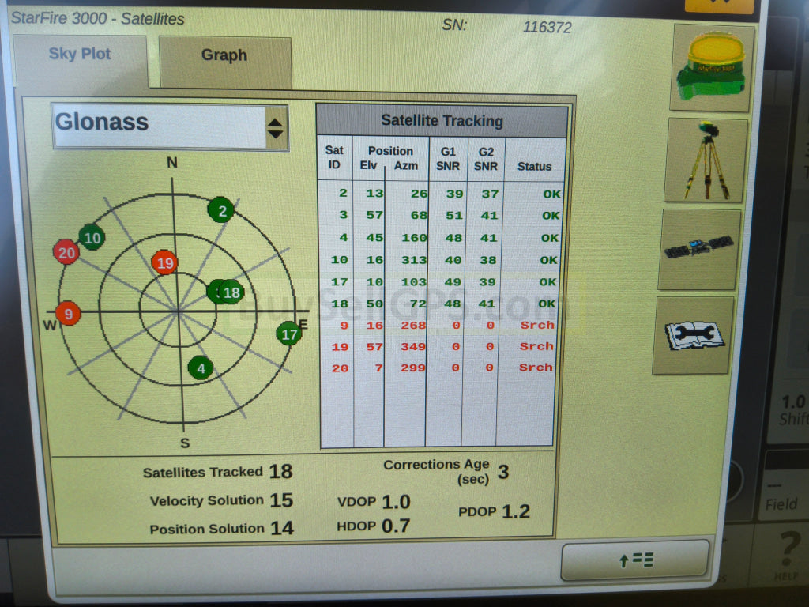The image size is (809, 607).
Task: Click the Srch status of satellite 9
Action: (537, 325)
